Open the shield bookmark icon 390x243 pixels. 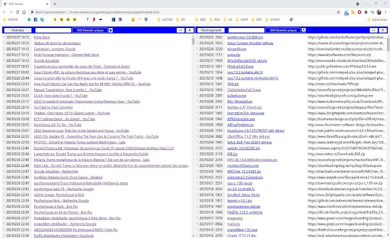coord(146,19)
